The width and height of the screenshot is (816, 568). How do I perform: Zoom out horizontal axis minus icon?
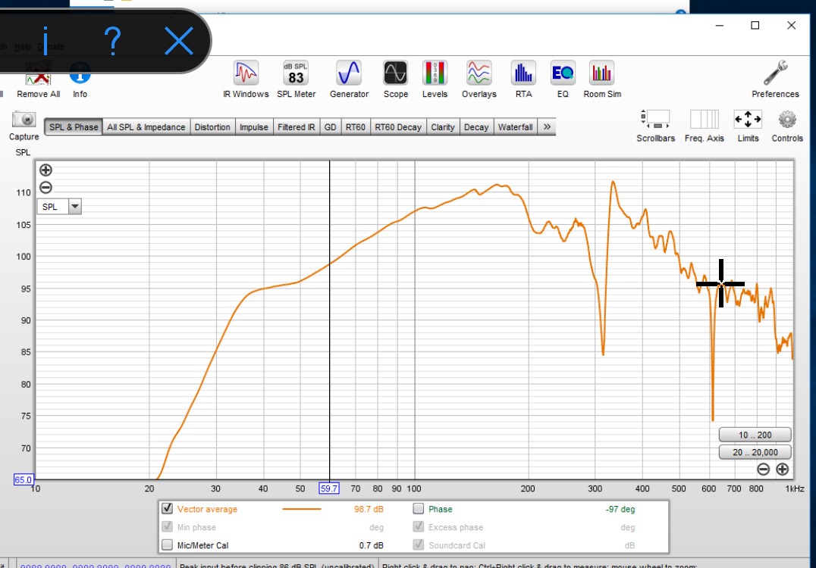[764, 470]
